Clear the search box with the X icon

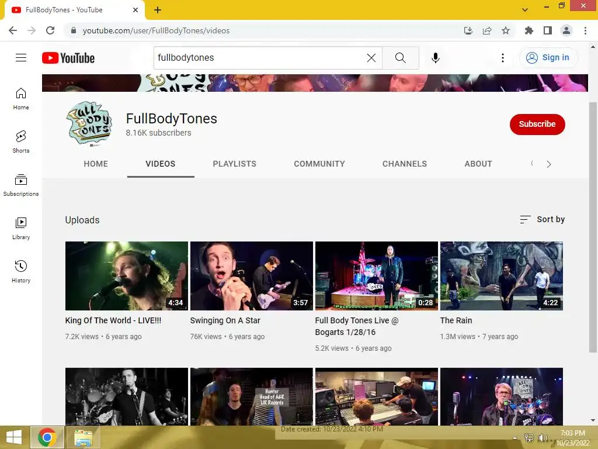pyautogui.click(x=371, y=58)
